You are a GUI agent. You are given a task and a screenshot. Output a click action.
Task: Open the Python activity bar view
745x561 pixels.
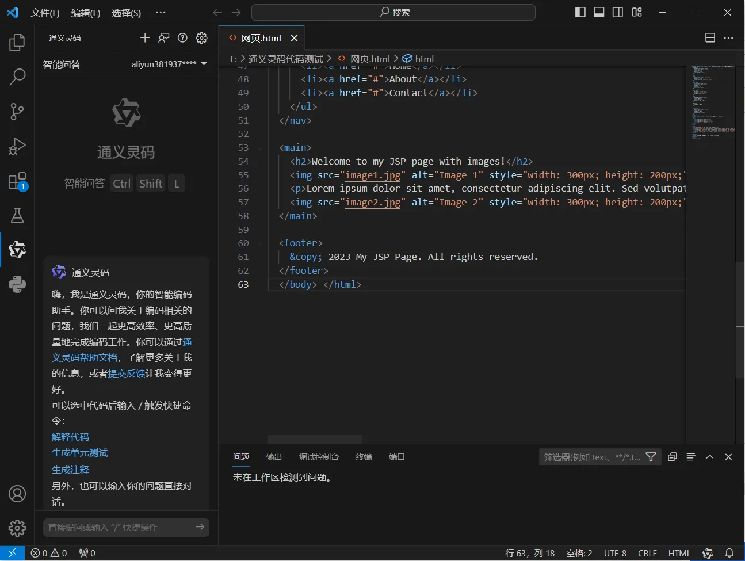pos(17,284)
